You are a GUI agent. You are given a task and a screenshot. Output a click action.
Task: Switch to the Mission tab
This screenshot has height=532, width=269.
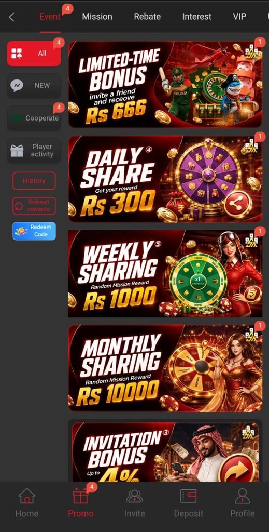click(97, 16)
